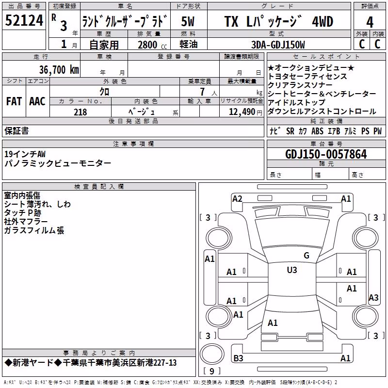Click the chassis number GDJ150-0057864
The width and height of the screenshot is (388, 388).
pos(326,154)
